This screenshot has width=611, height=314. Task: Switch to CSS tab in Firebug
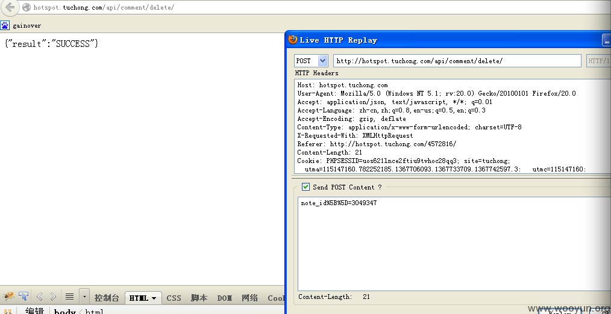point(174,298)
